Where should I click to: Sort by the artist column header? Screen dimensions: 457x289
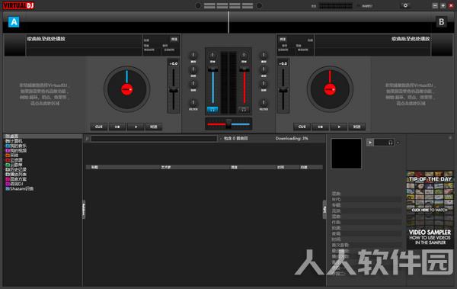coord(165,167)
